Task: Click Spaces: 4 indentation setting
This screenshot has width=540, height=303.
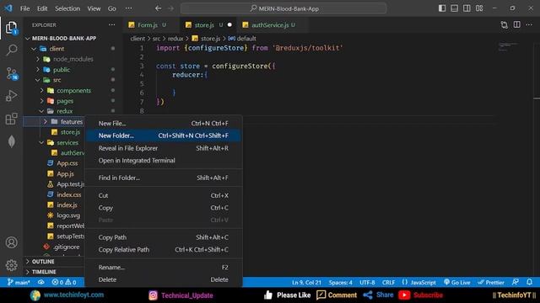Action: click(x=340, y=283)
